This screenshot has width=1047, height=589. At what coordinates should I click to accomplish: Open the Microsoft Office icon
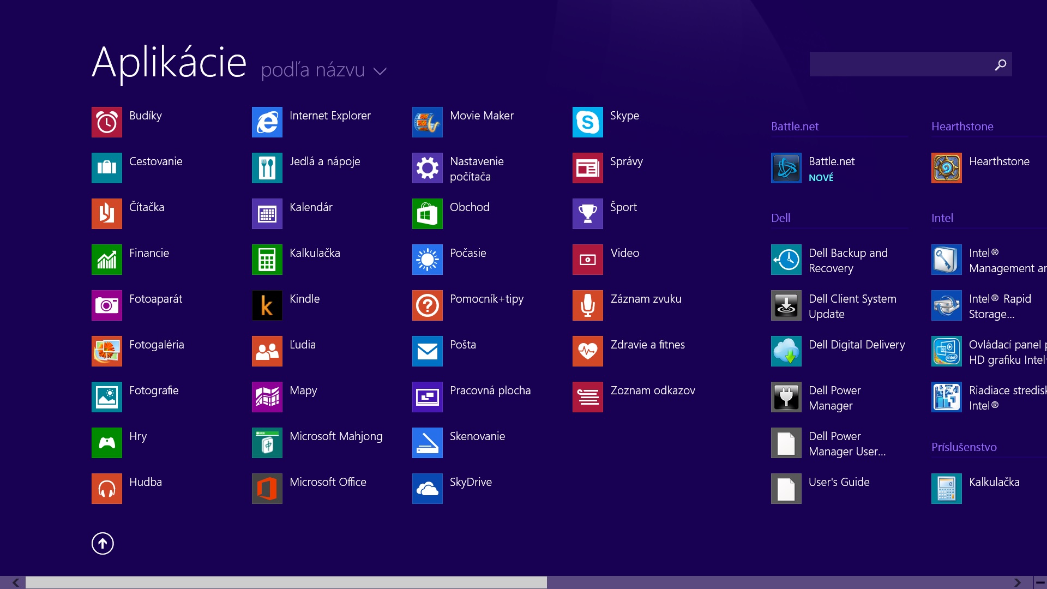coord(267,489)
